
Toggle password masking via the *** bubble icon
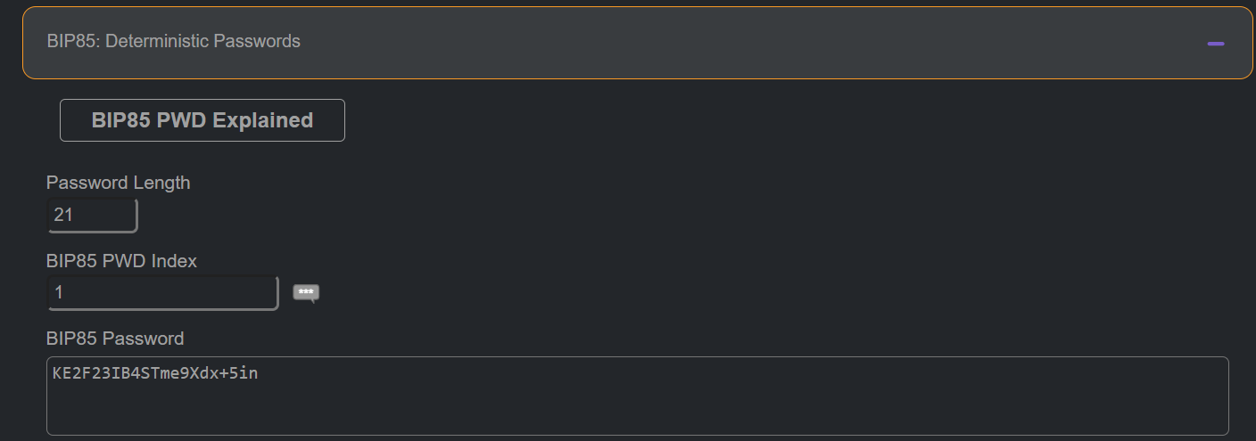pyautogui.click(x=306, y=293)
